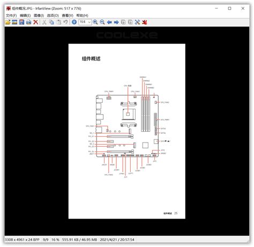Expand the 15.6 zoom dropdown
Image resolution: width=254 pixels, height=247 pixels.
[89, 22]
